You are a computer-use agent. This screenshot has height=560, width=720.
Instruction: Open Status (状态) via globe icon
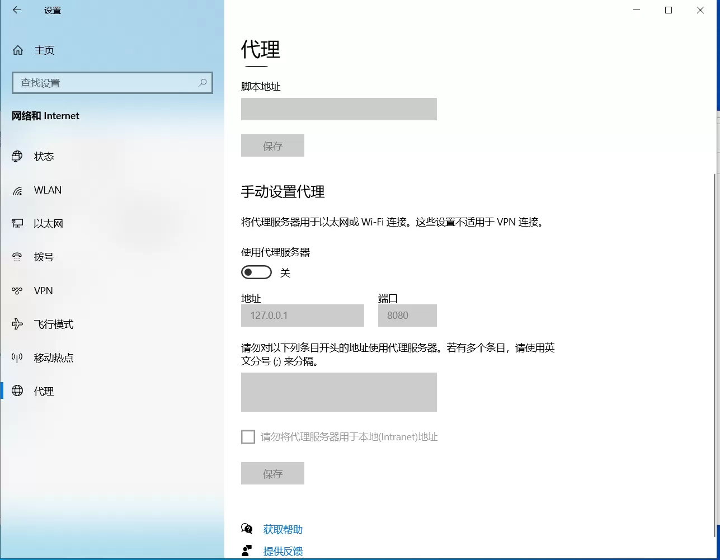tap(17, 156)
